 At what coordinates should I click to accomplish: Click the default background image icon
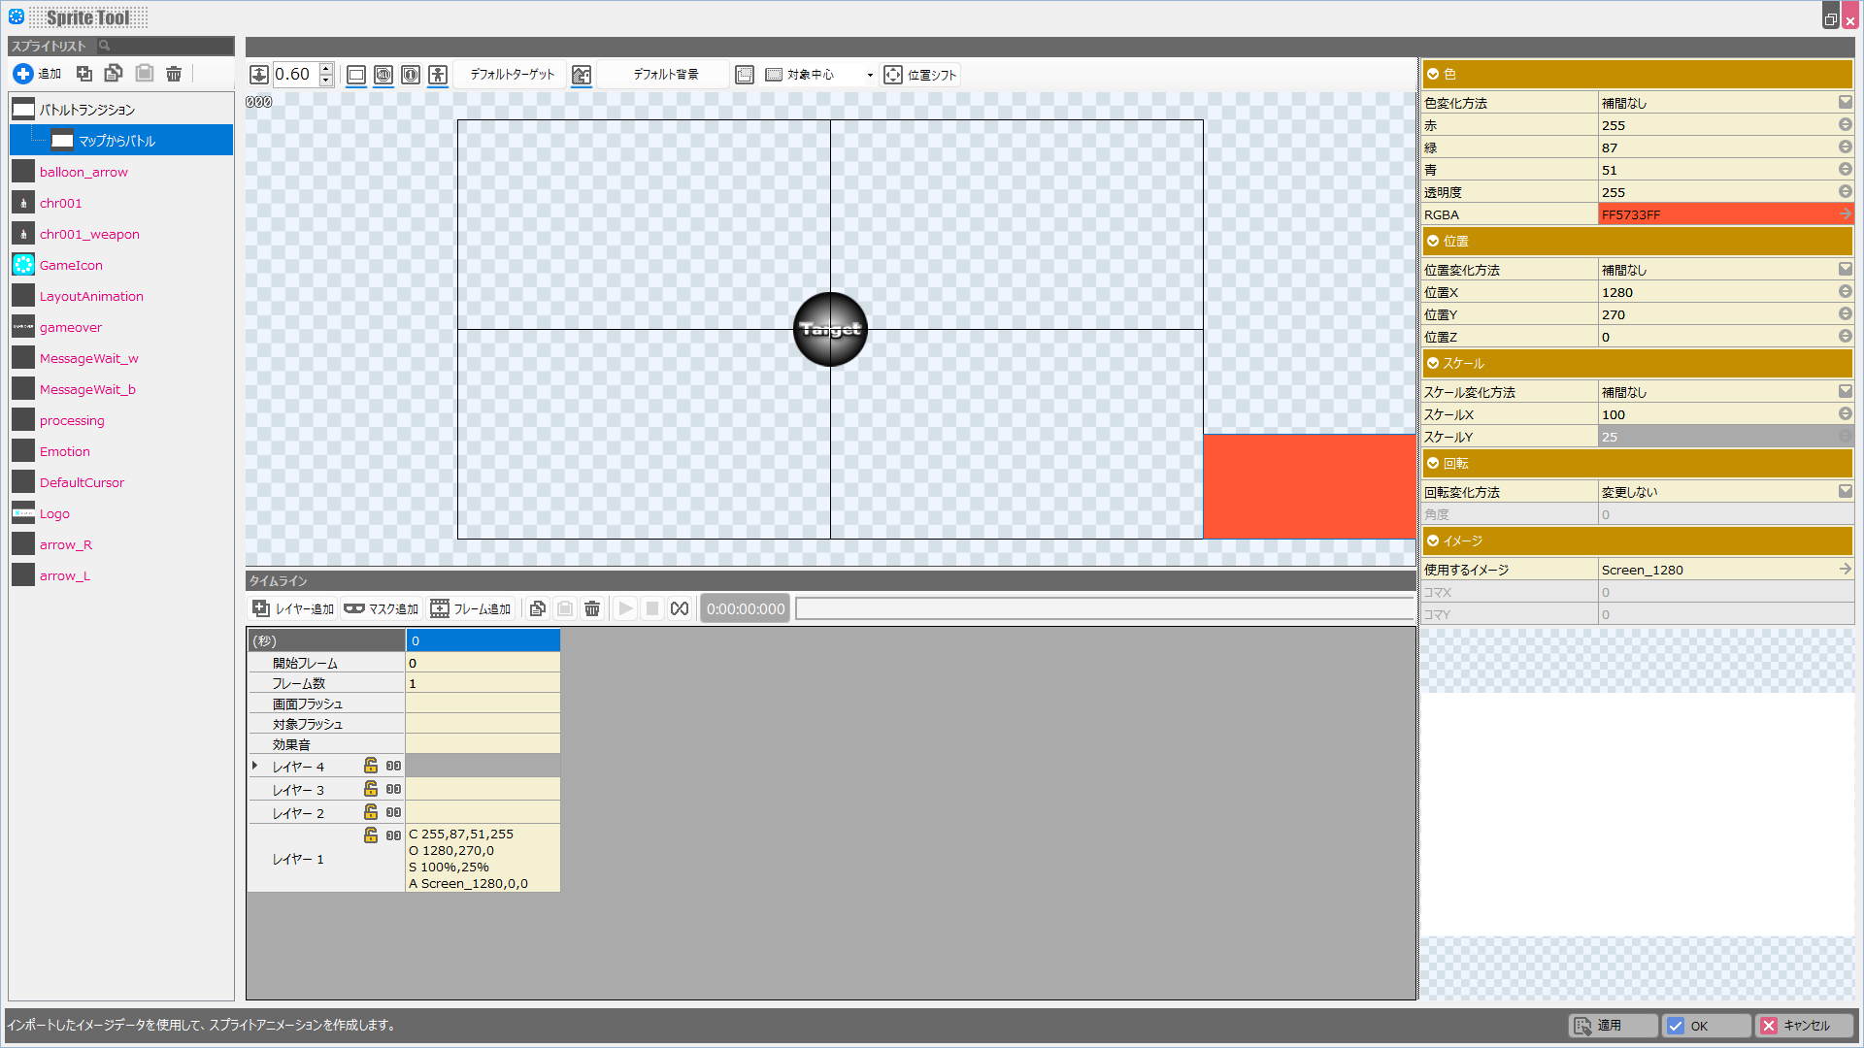[x=582, y=75]
